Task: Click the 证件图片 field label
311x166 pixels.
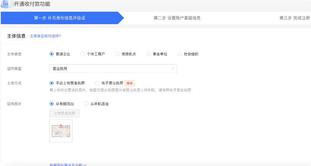Action: [14, 104]
